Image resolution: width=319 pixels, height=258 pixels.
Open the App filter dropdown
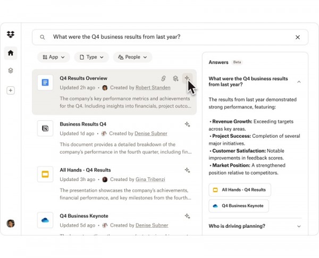coord(54,57)
